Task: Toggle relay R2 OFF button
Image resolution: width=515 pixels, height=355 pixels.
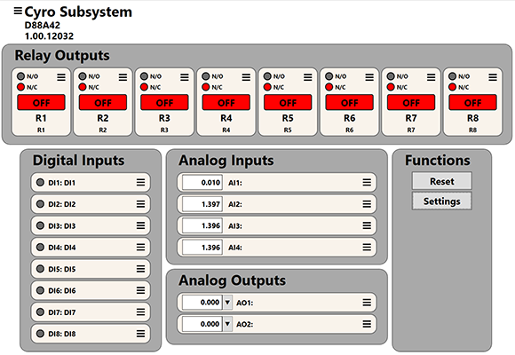Action: (103, 102)
